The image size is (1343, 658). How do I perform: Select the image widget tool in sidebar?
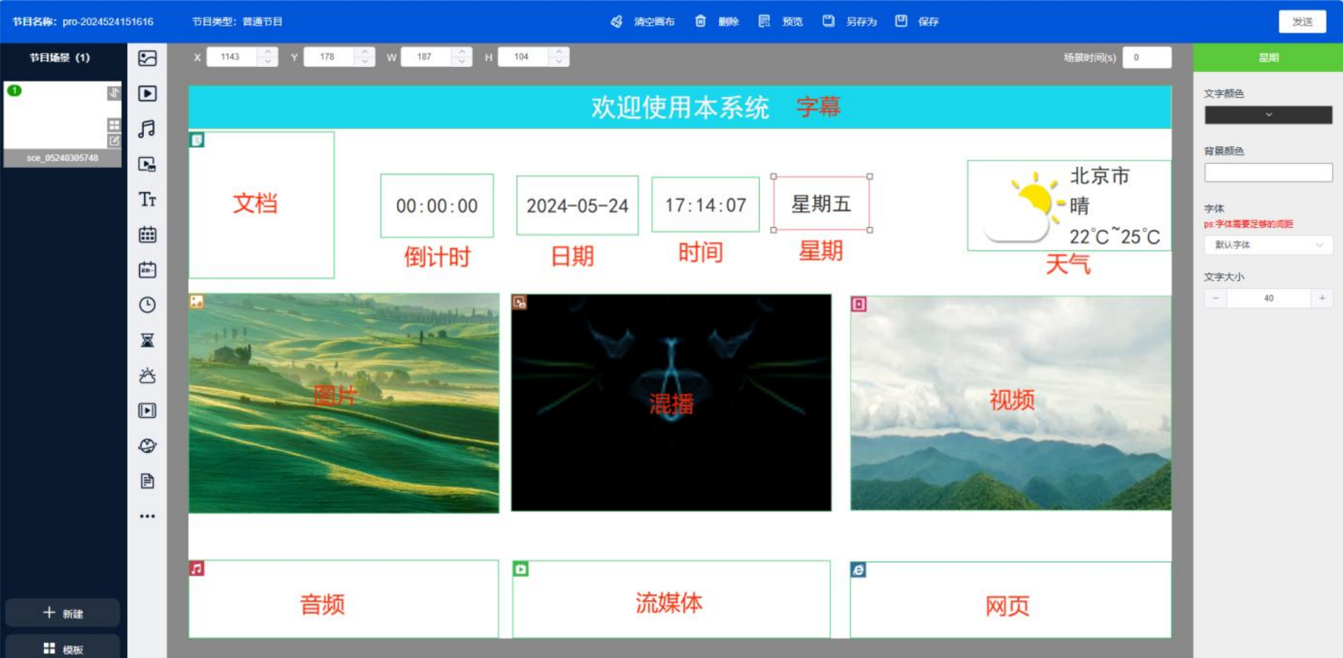pyautogui.click(x=147, y=58)
